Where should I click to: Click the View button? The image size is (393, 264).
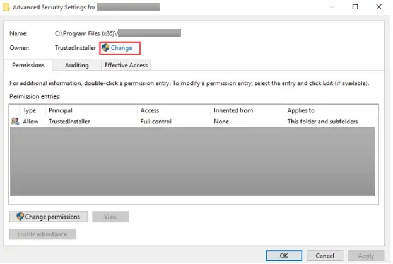(x=110, y=217)
